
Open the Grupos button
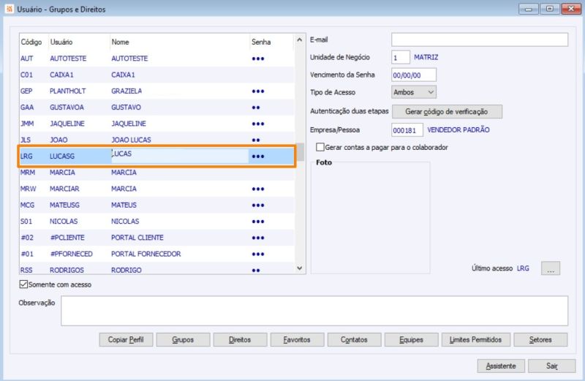tap(183, 339)
